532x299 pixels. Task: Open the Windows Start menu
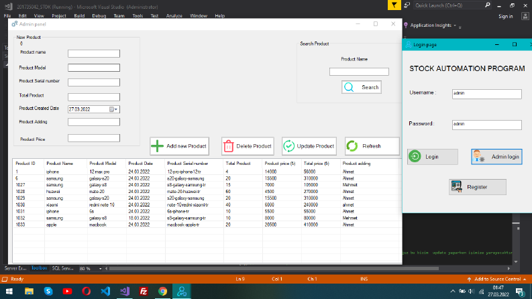point(9,291)
